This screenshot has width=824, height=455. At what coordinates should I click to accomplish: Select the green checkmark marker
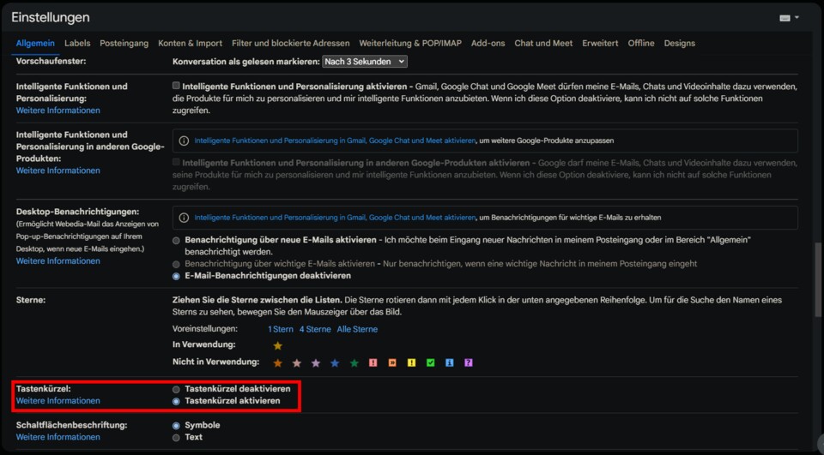(430, 362)
